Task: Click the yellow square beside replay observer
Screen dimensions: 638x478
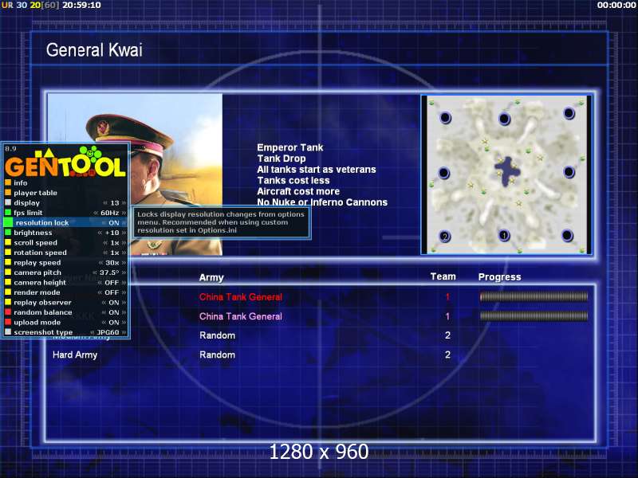Action: tap(8, 302)
